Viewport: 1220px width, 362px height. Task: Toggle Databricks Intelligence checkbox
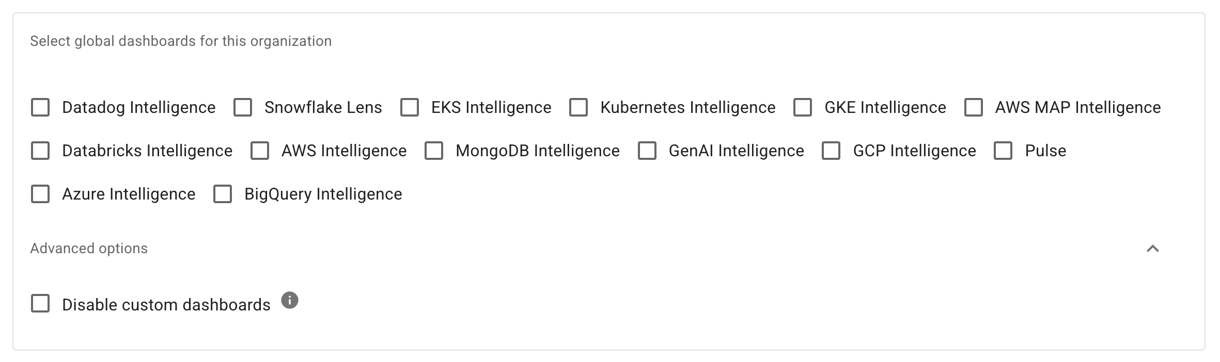tap(40, 151)
